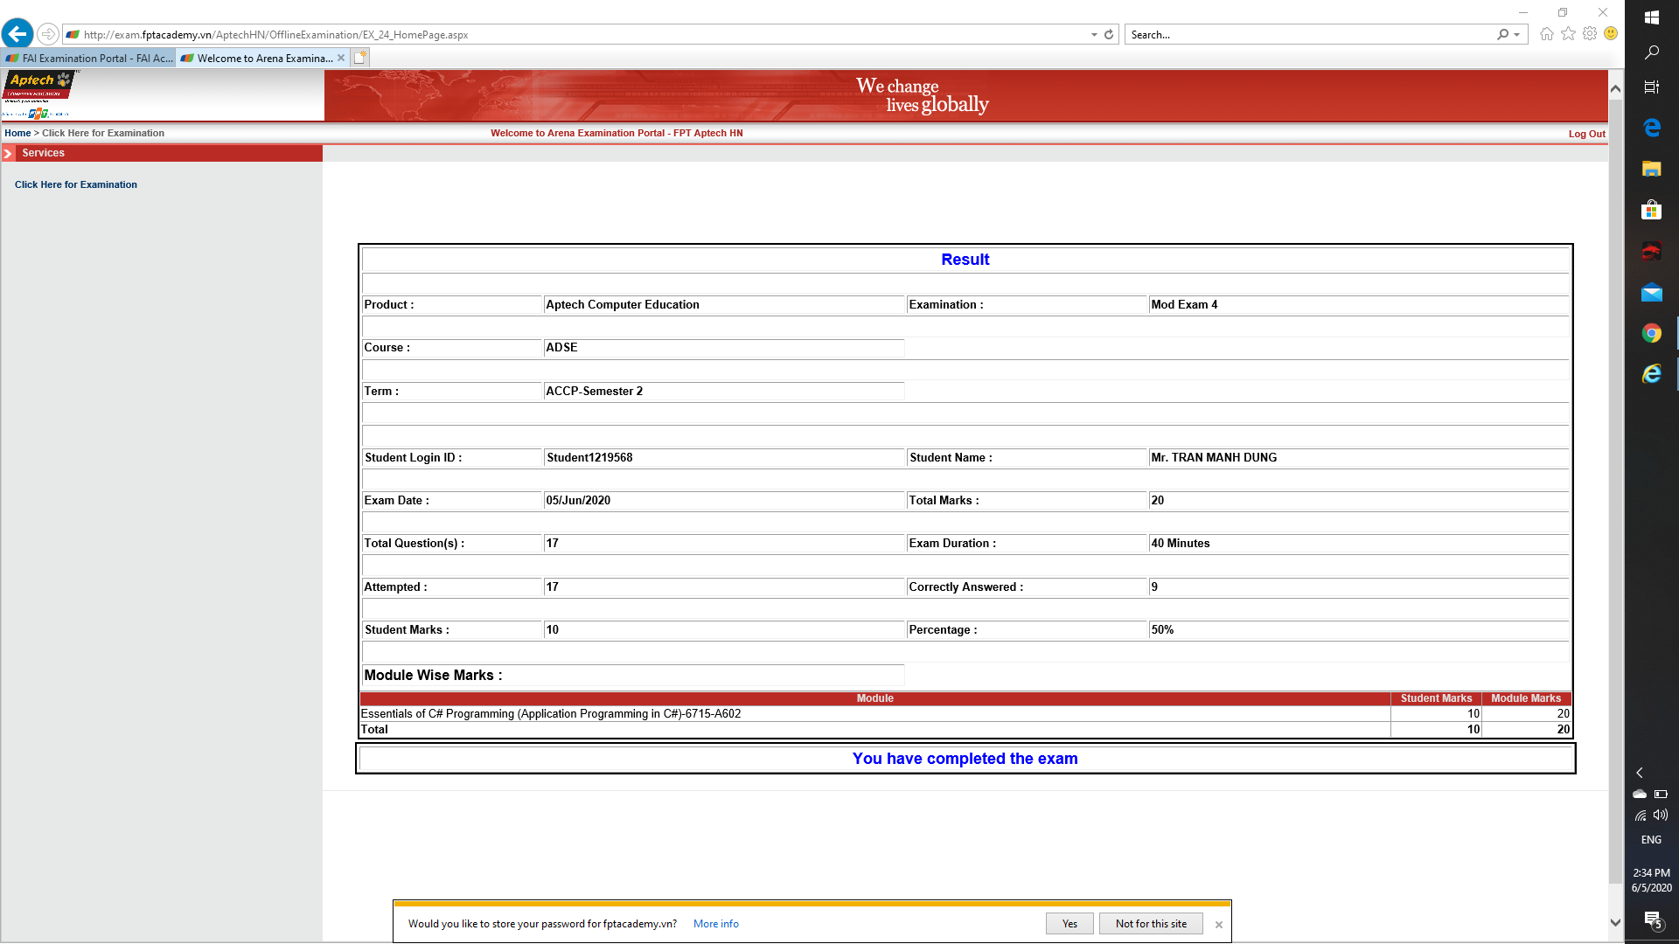Click the Aptech Computer Education product value

[622, 305]
